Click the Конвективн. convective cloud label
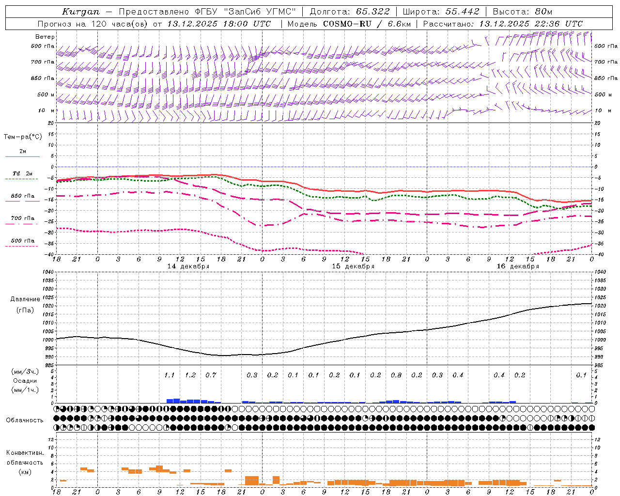The height and width of the screenshot is (496, 620). [x=25, y=453]
